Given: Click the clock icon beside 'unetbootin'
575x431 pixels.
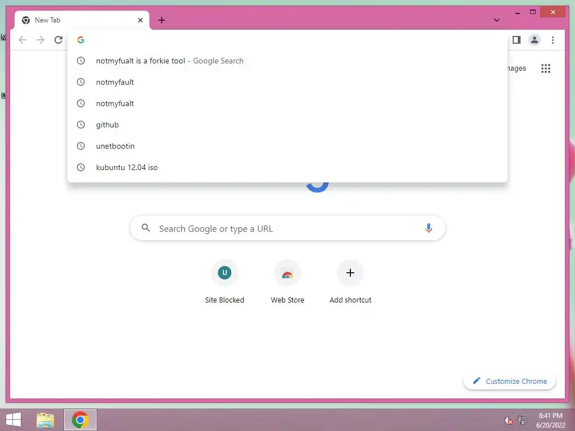Looking at the screenshot, I should [81, 146].
